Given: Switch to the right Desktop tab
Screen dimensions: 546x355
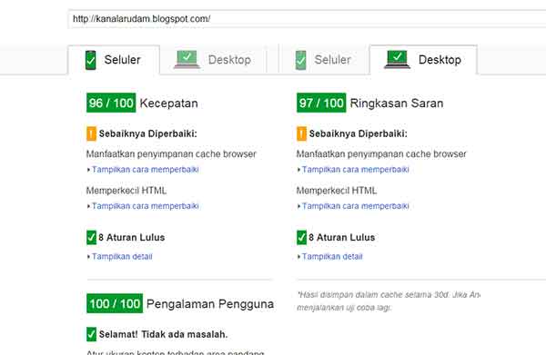Looking at the screenshot, I should point(423,60).
